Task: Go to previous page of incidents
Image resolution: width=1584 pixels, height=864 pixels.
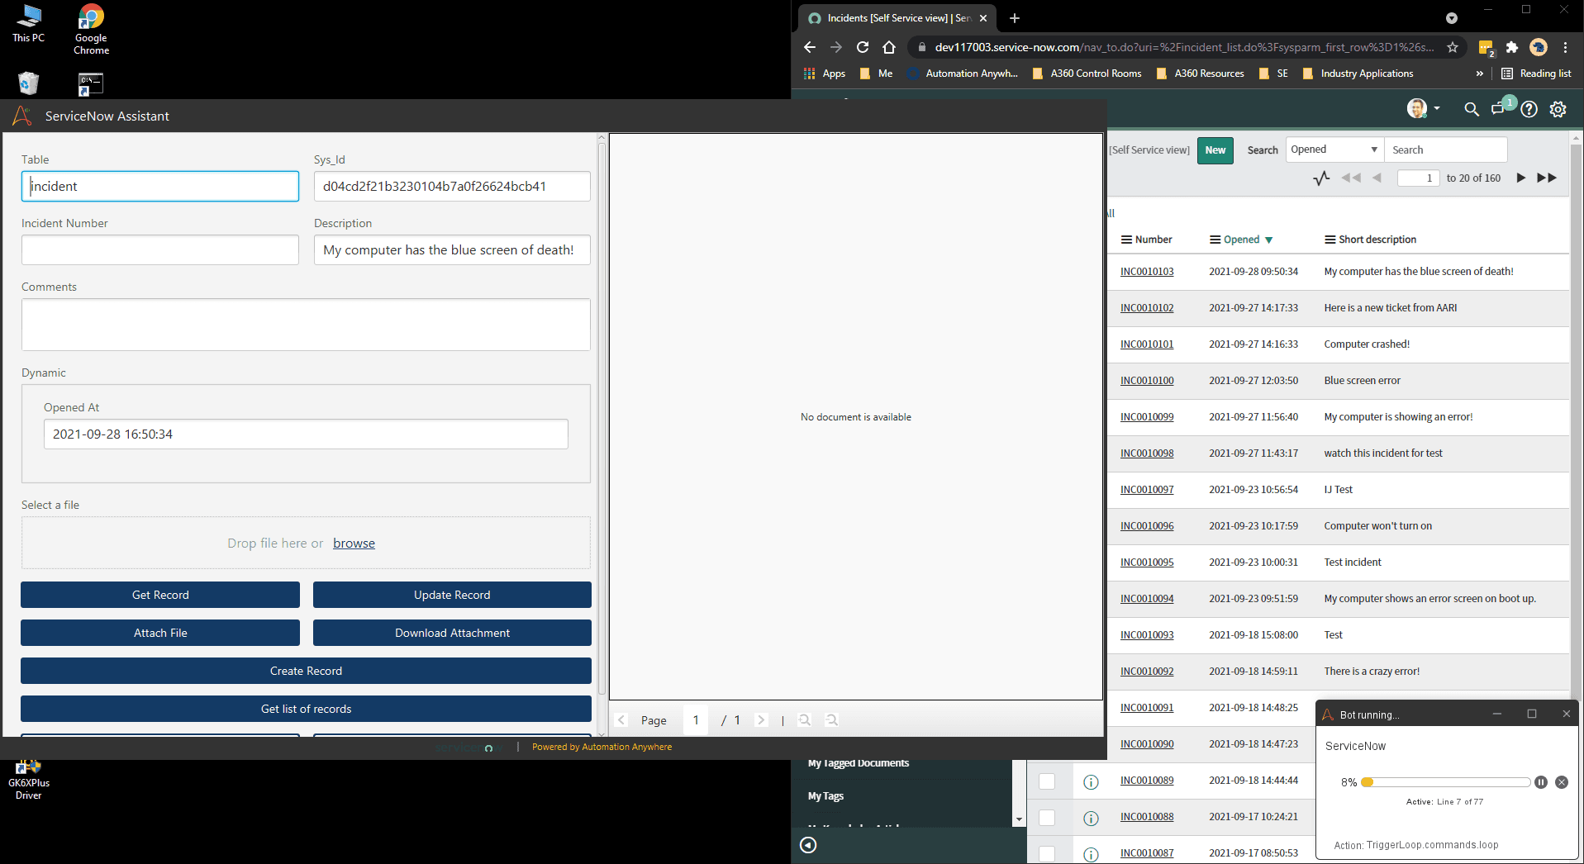Action: [x=1377, y=178]
